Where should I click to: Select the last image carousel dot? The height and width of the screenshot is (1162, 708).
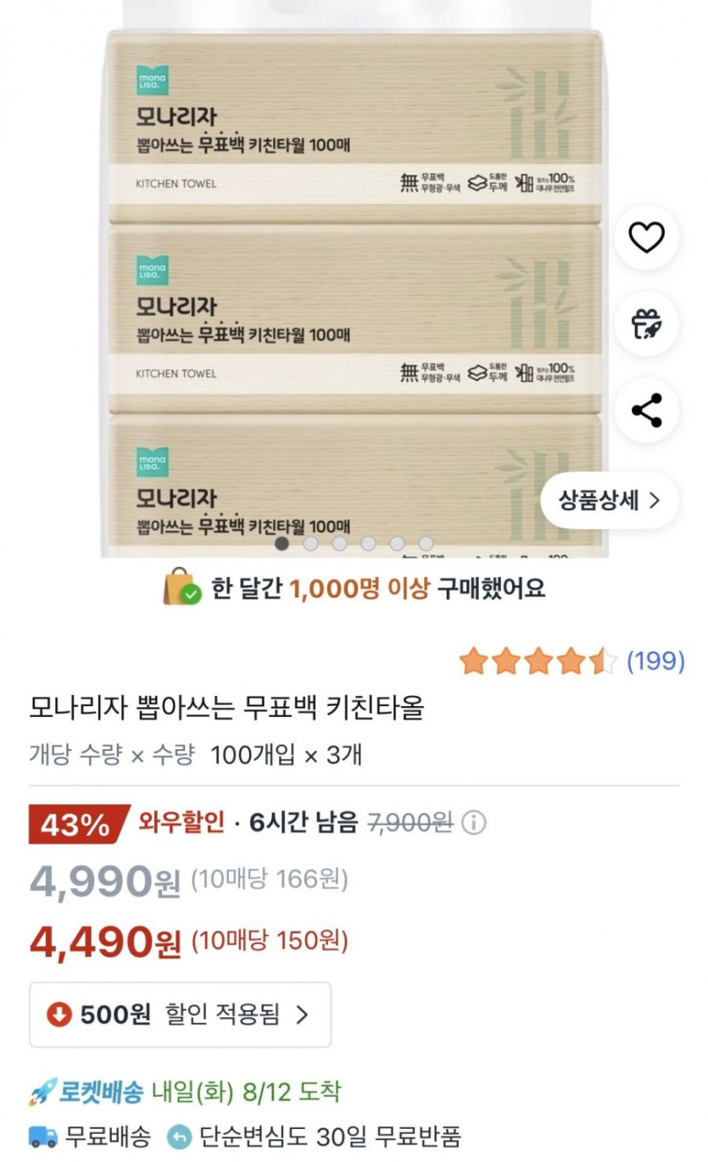pyautogui.click(x=426, y=543)
